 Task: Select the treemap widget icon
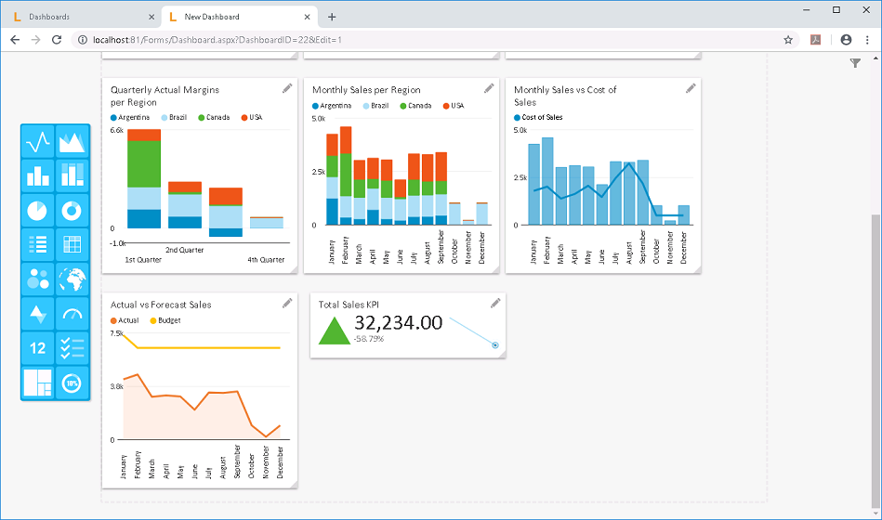click(38, 383)
